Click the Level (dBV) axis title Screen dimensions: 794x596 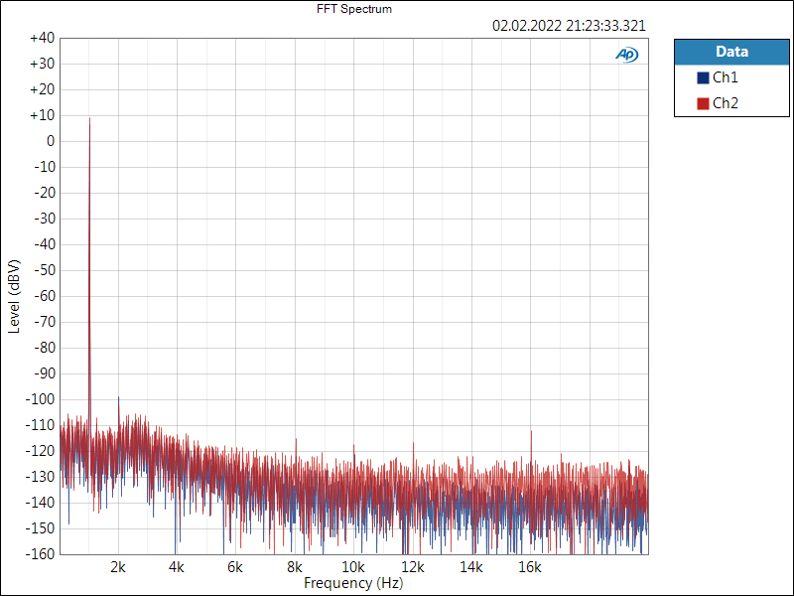pyautogui.click(x=14, y=296)
